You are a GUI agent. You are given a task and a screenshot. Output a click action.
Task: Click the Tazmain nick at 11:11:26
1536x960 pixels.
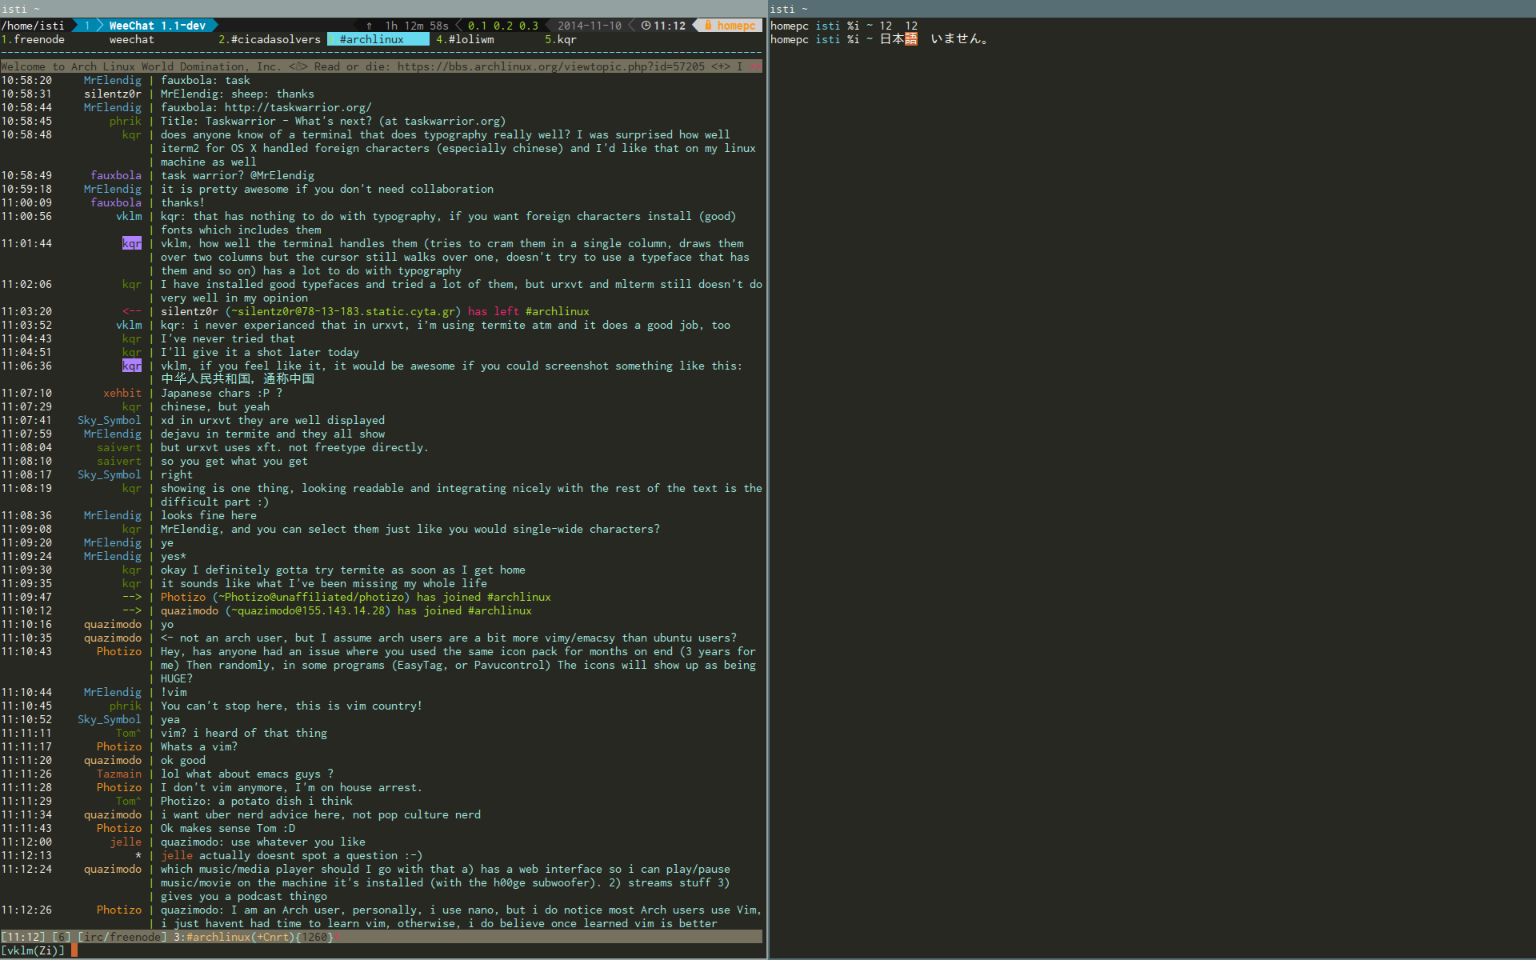click(119, 774)
